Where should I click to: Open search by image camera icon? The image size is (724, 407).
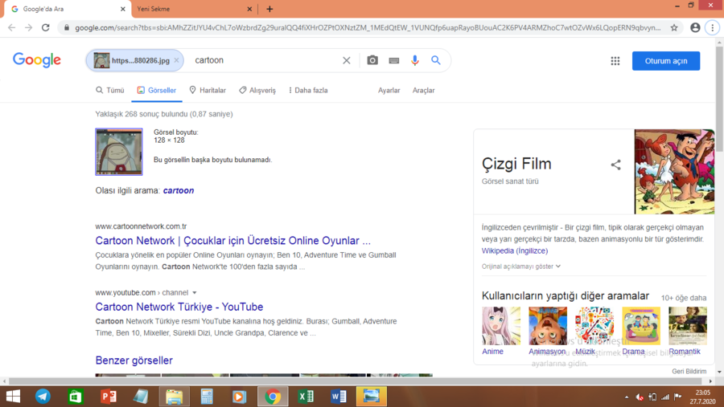tap(372, 60)
